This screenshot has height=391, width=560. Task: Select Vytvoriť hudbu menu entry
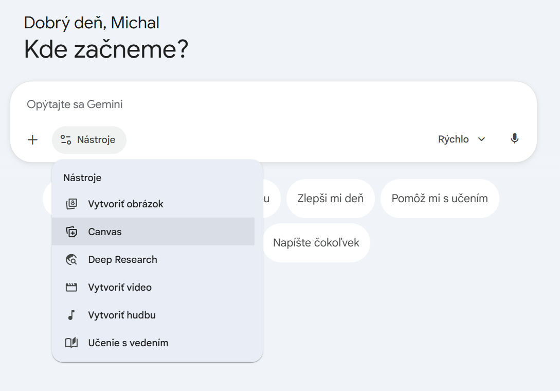[122, 315]
